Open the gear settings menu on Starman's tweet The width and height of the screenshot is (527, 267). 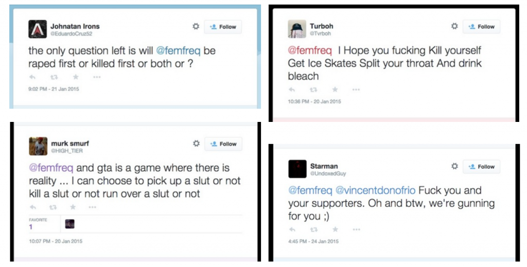[454, 167]
